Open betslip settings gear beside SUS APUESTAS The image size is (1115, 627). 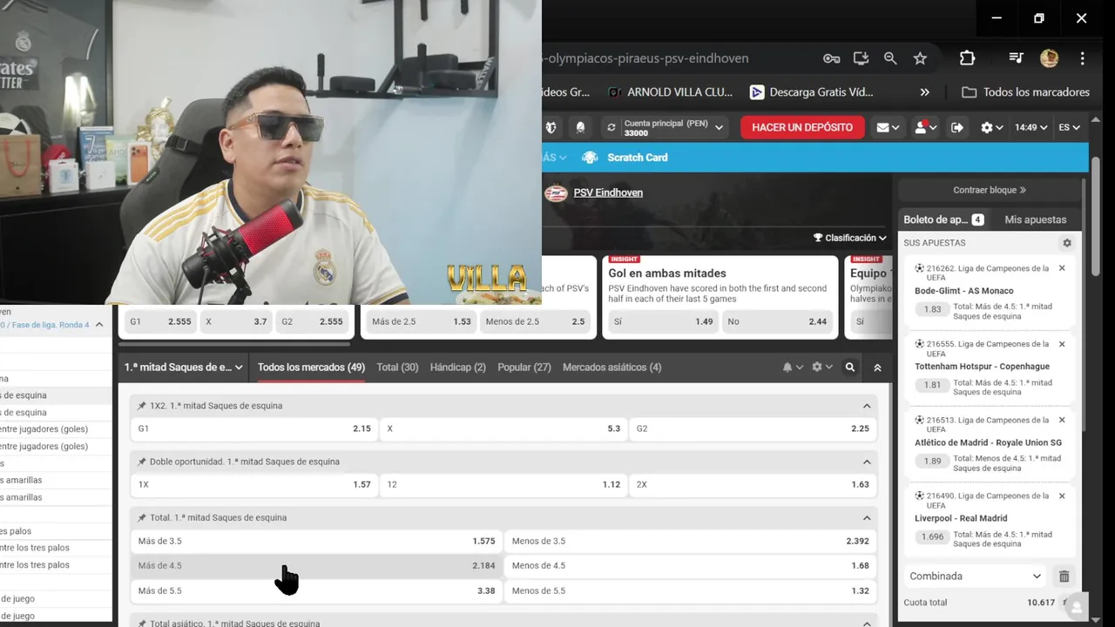(x=1067, y=243)
